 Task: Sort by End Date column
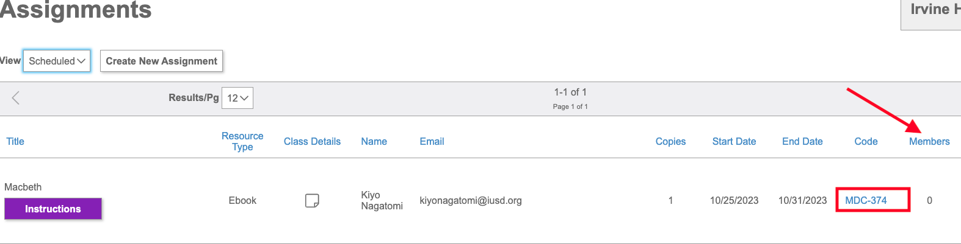click(802, 141)
